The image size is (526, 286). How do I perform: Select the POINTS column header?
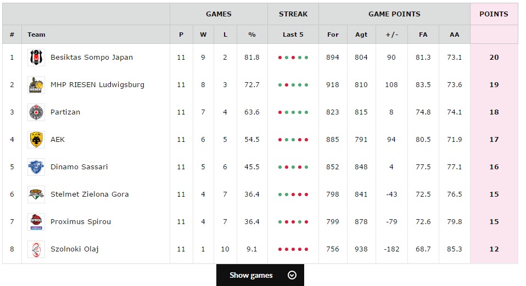tap(494, 14)
